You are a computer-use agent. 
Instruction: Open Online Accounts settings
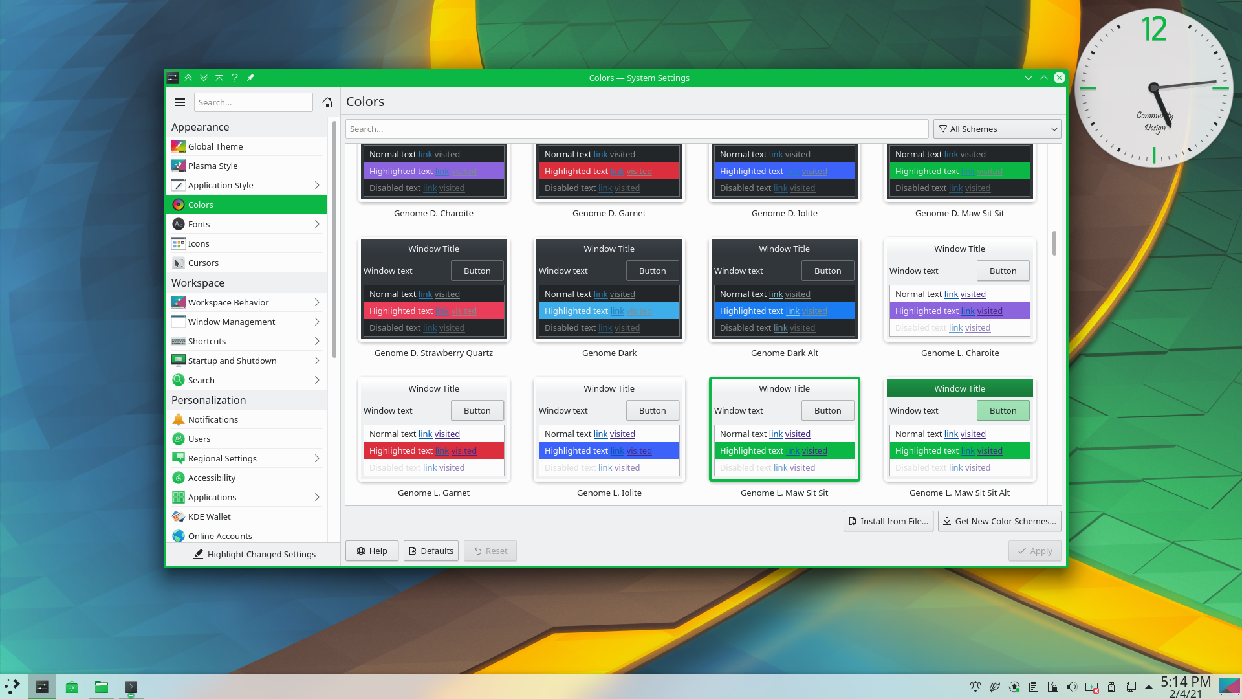[x=246, y=536]
